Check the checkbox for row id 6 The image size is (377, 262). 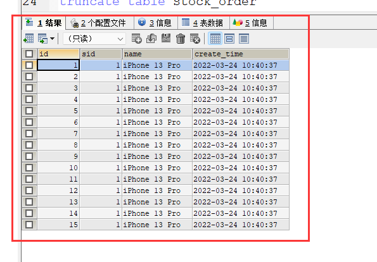(29, 122)
